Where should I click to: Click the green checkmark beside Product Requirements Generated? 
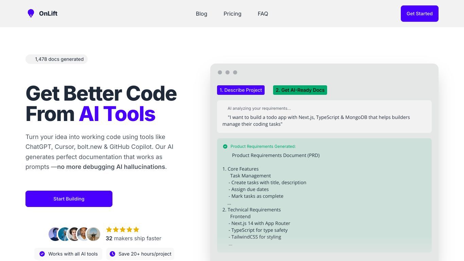coord(225,146)
